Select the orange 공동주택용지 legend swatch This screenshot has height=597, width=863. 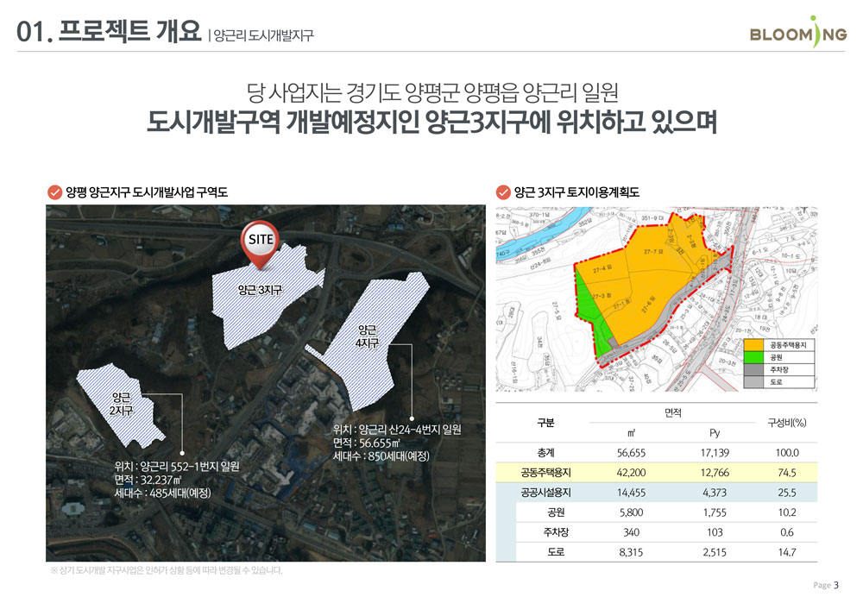pos(753,345)
